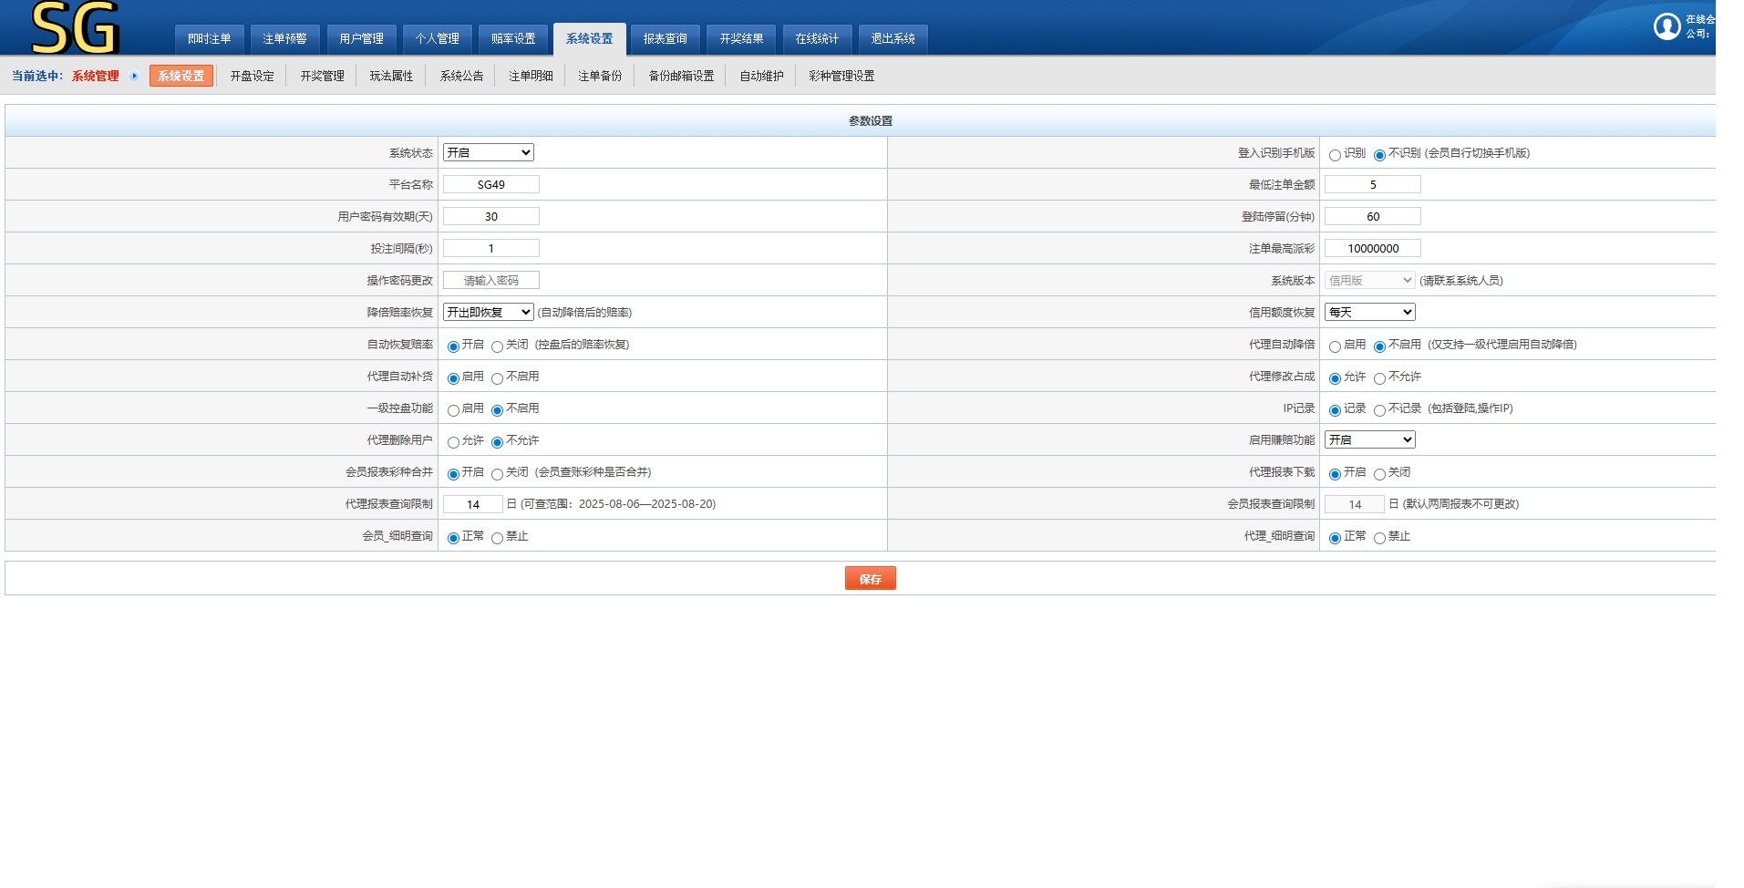The image size is (1744, 888).
Task: Select 不启用 for 一级控盘功能
Action: [497, 410]
